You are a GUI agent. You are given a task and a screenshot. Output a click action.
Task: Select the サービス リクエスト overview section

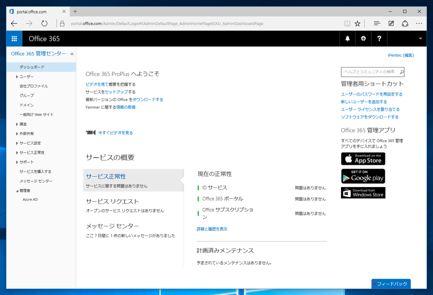133,205
